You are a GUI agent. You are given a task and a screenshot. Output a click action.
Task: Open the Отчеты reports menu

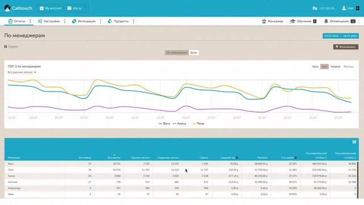click(16, 21)
